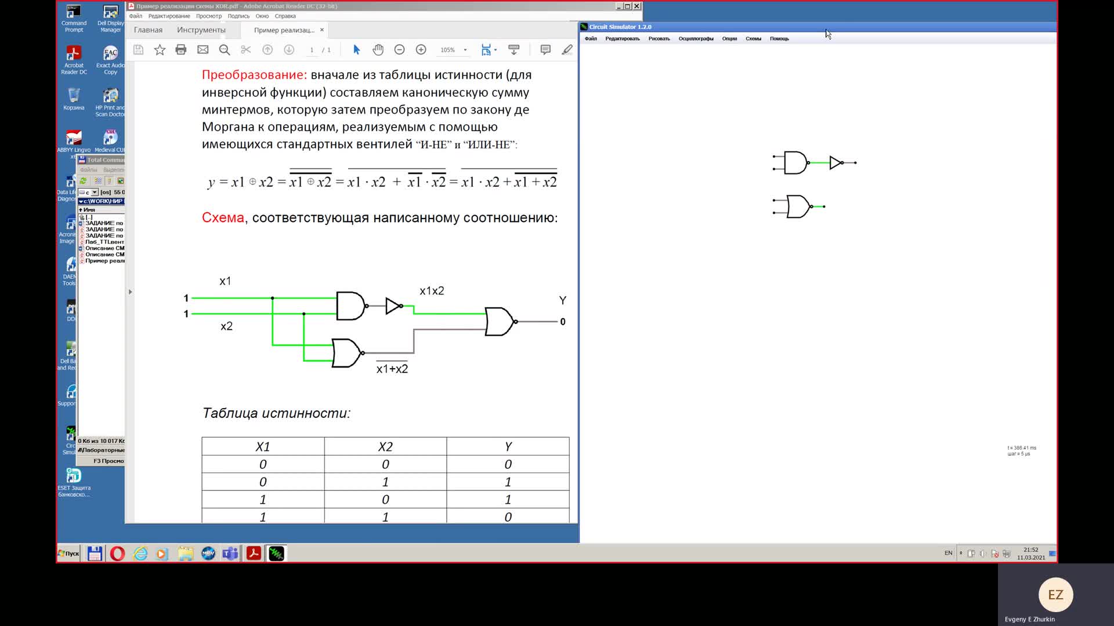Click the Корзина recycle bin desktop icon
The image size is (1114, 626).
(x=74, y=99)
